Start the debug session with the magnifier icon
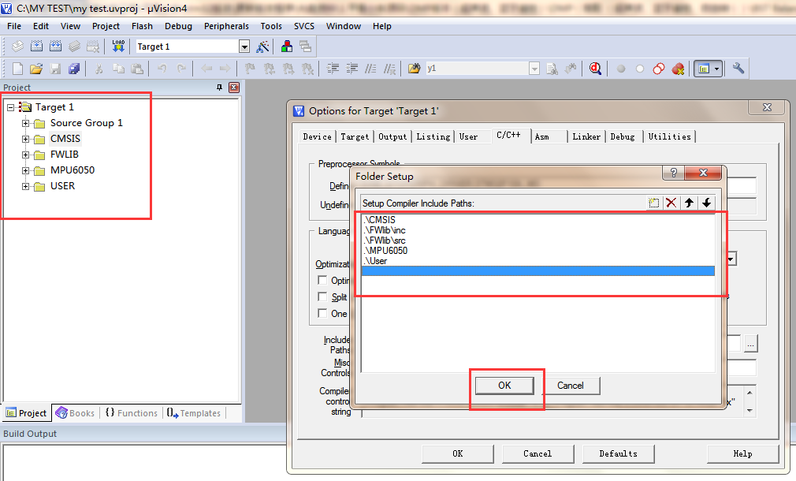The height and width of the screenshot is (481, 796). [596, 69]
